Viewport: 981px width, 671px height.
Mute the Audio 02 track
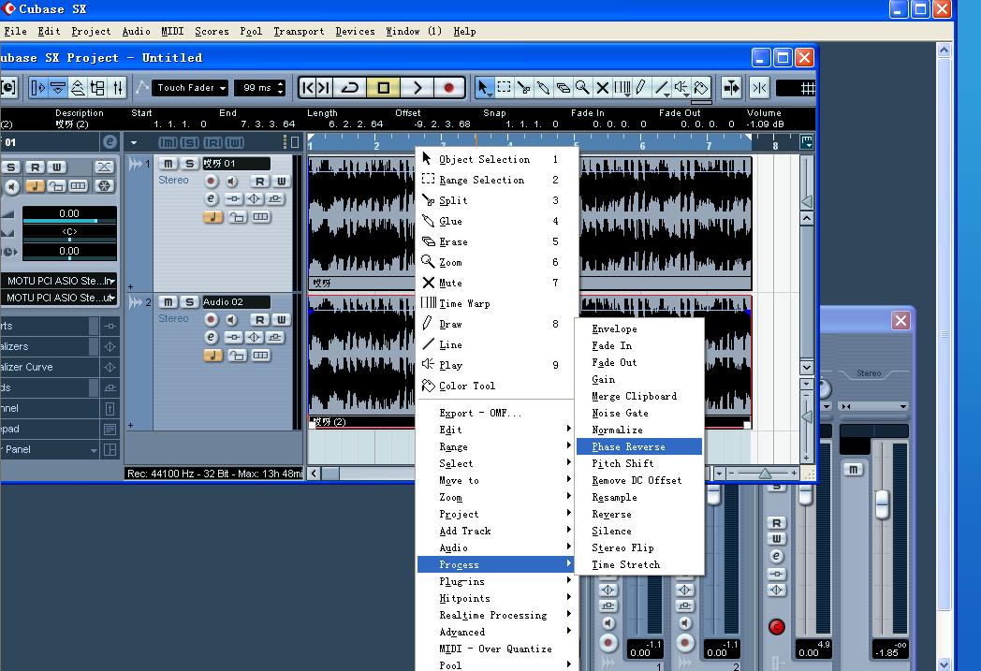[x=168, y=301]
